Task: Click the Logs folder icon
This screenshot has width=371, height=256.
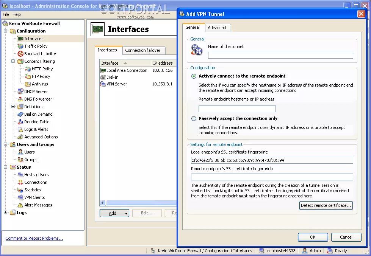Action: tap(13, 213)
